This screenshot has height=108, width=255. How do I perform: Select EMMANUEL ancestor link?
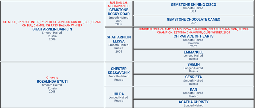coord(193,52)
